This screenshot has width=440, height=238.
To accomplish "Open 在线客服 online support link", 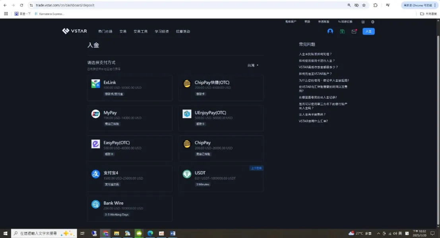I will click(x=324, y=22).
